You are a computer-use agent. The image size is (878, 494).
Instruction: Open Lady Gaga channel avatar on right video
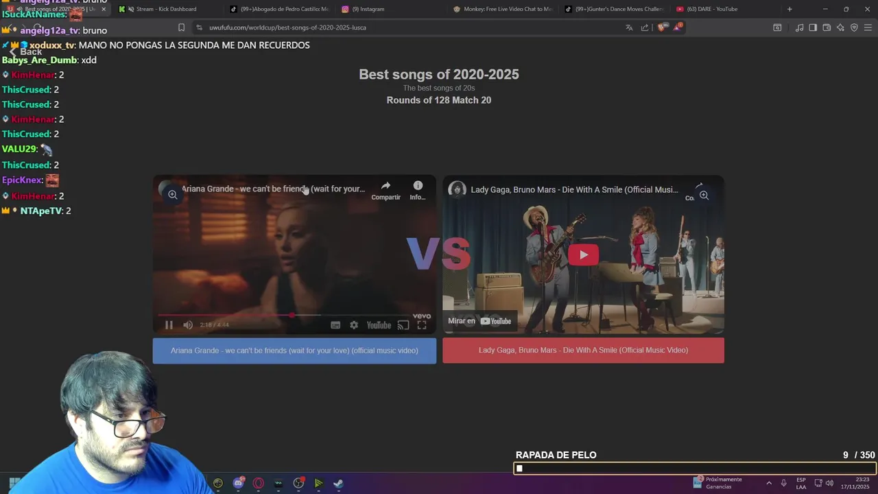(457, 189)
